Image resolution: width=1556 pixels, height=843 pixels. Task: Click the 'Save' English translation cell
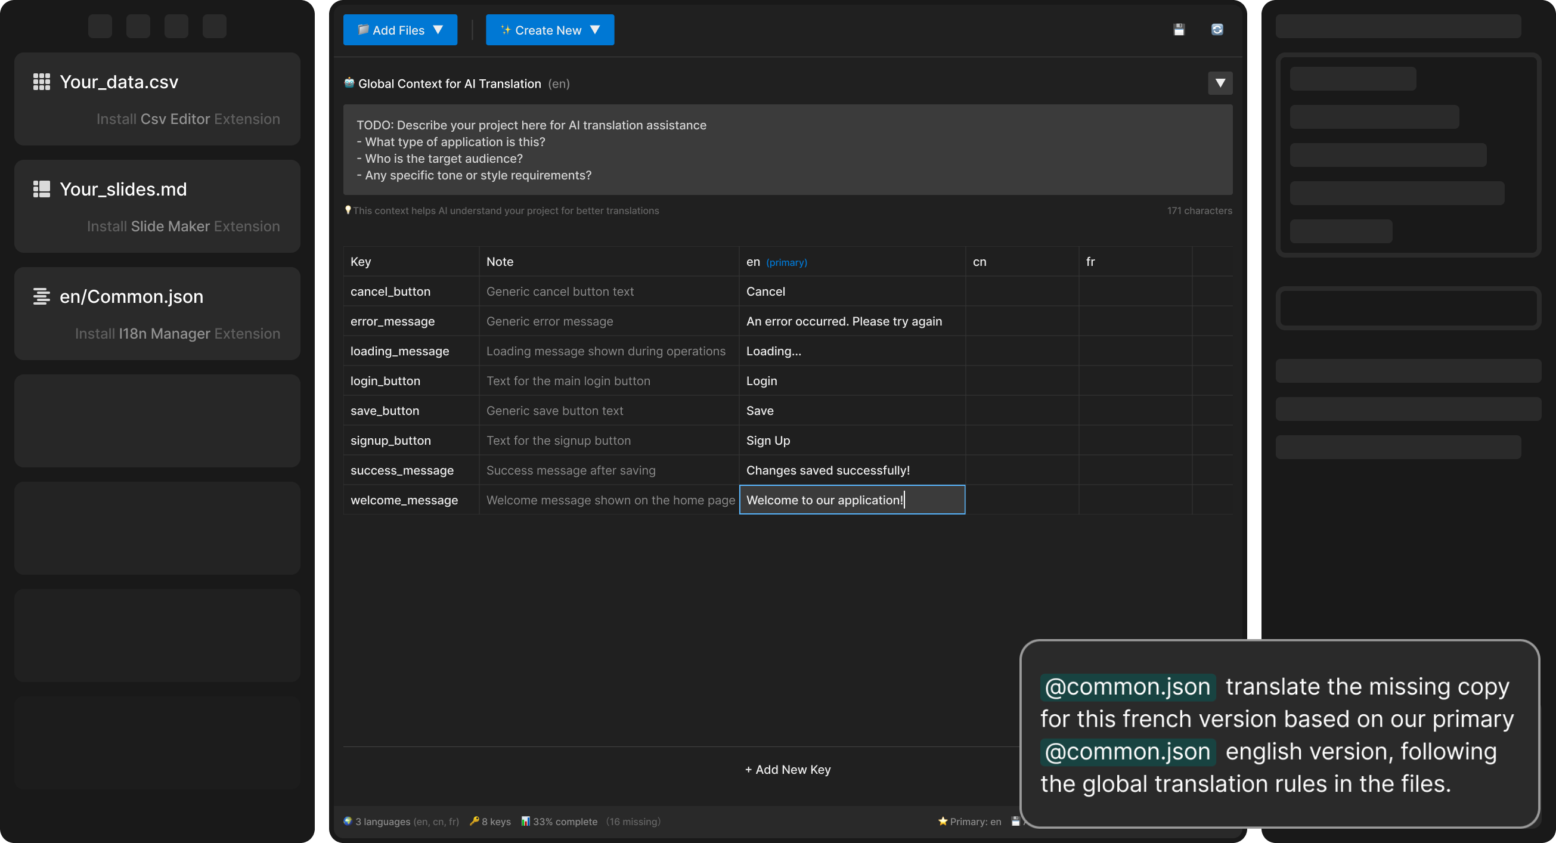pyautogui.click(x=853, y=411)
